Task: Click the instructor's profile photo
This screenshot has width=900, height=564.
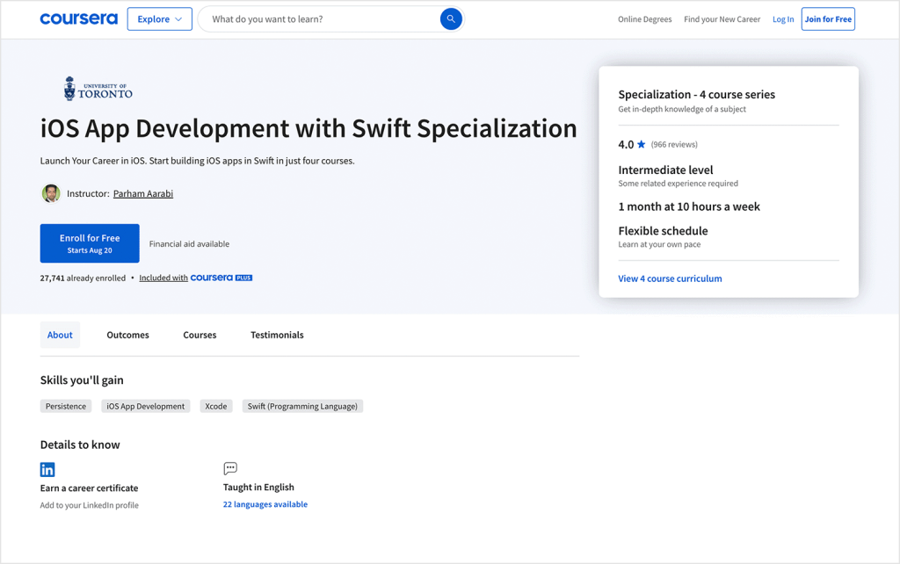Action: point(51,192)
